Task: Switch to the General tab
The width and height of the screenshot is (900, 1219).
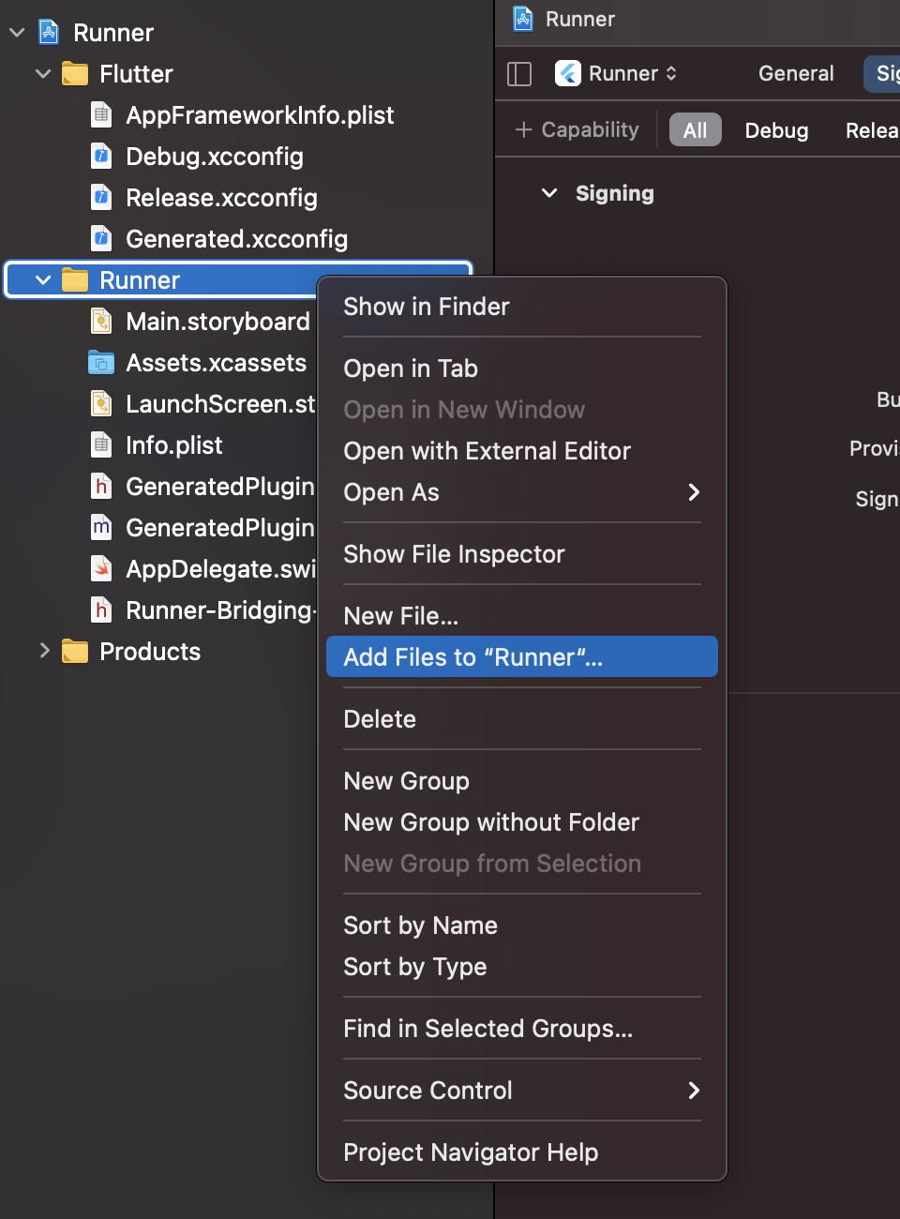Action: click(x=796, y=73)
